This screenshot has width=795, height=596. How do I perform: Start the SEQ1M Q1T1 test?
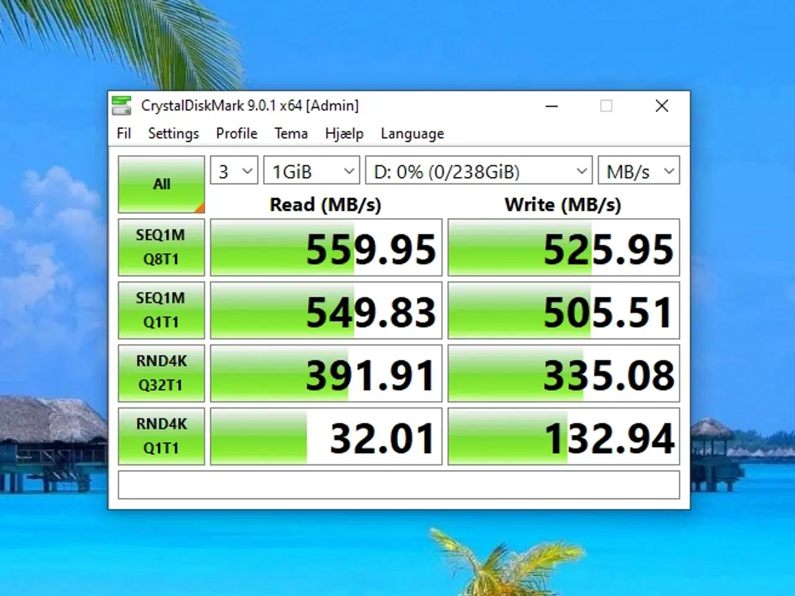click(161, 310)
